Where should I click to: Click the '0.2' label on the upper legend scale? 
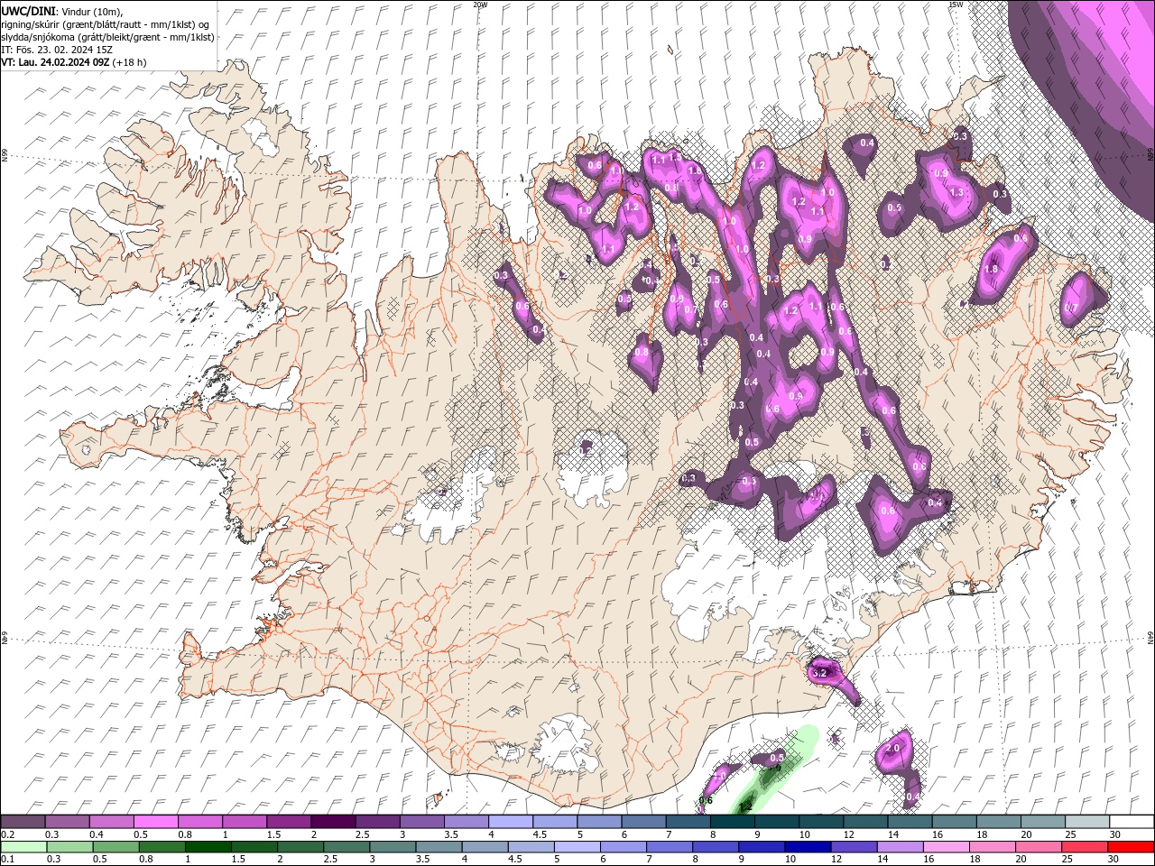tap(9, 834)
